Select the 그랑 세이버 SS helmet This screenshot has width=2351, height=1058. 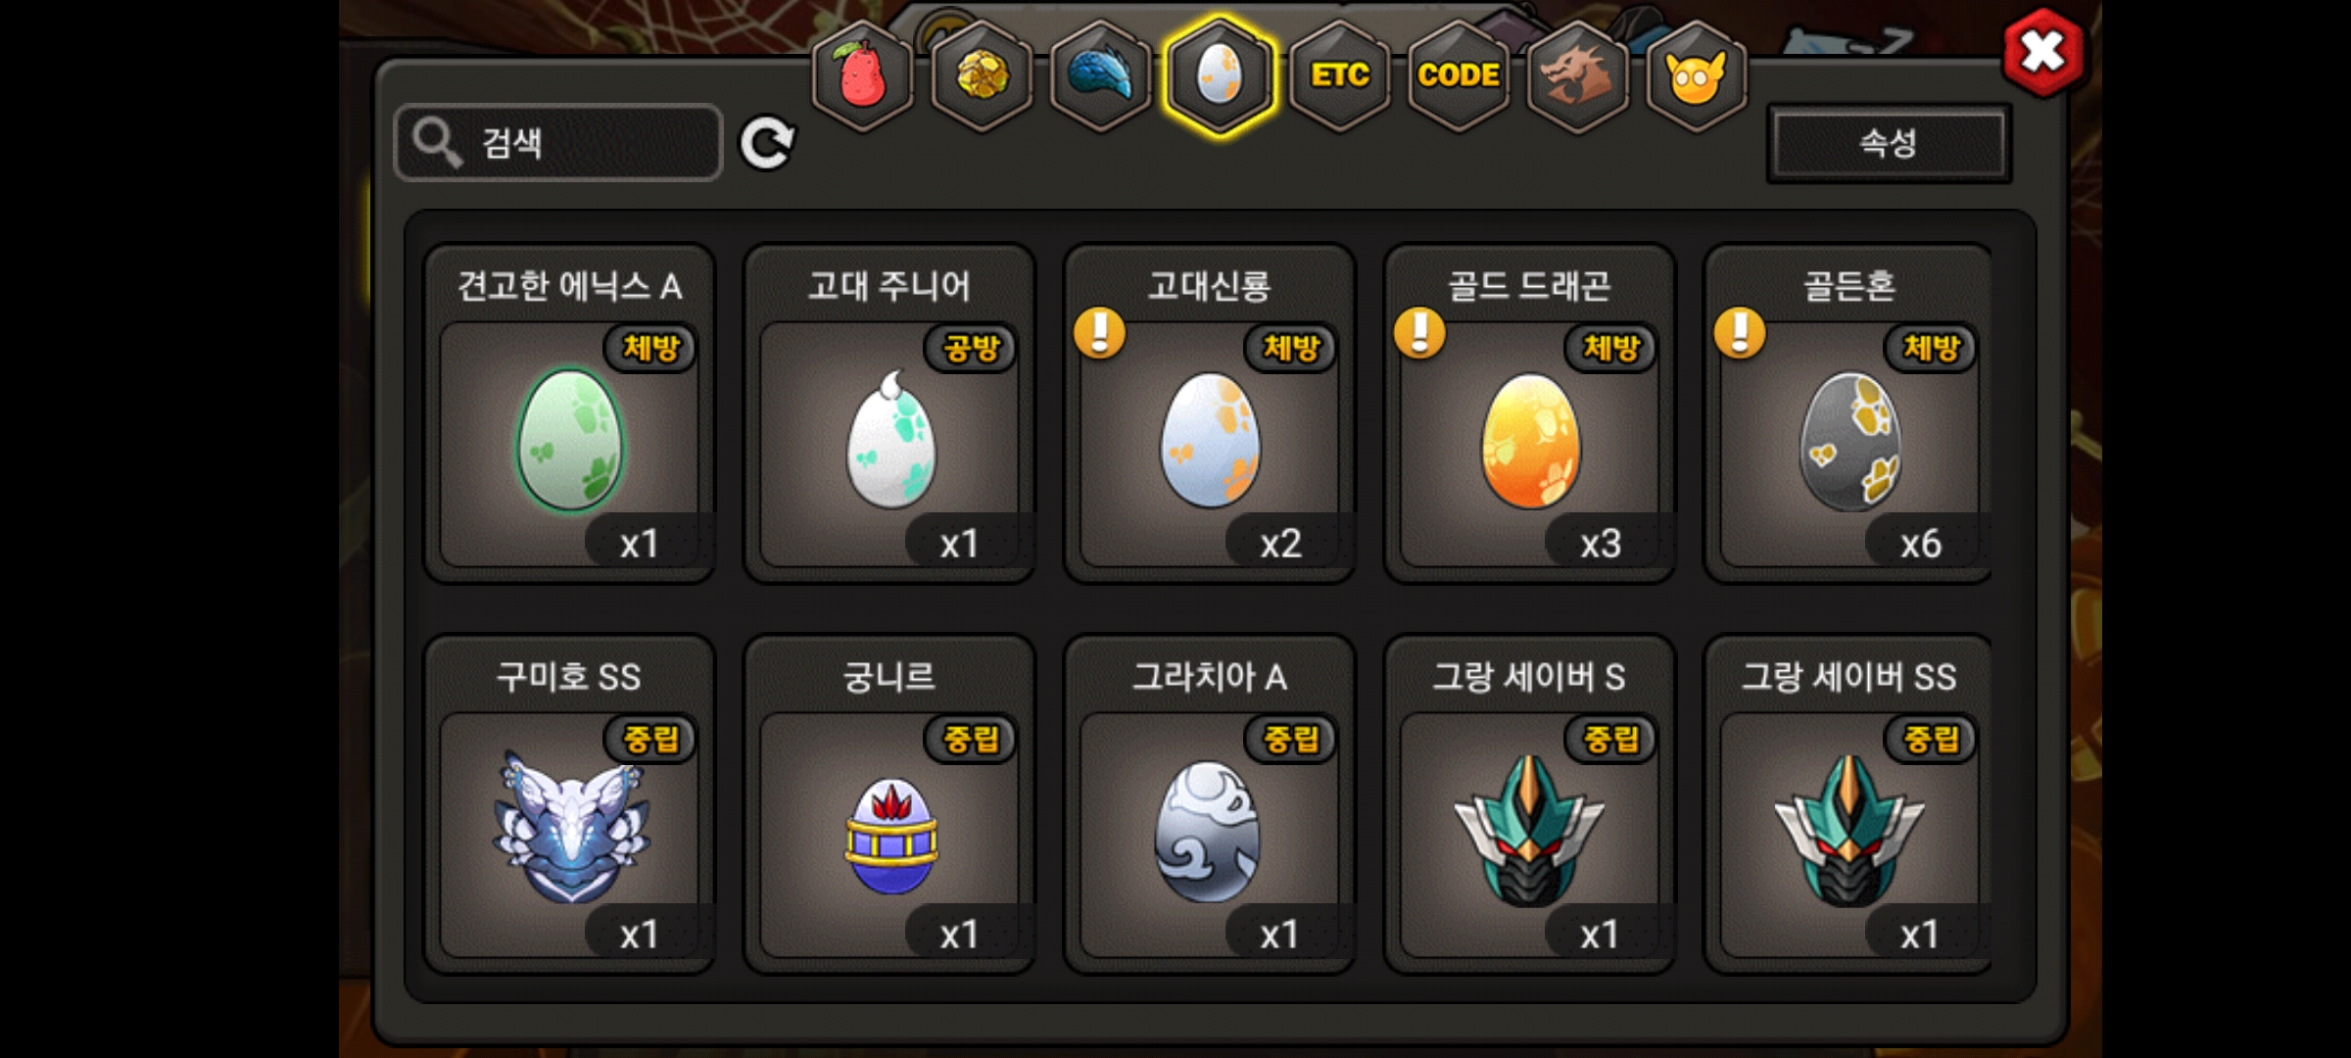coord(1848,804)
